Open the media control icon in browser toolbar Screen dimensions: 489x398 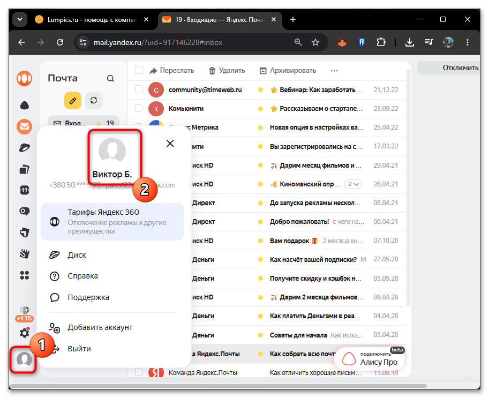(429, 42)
